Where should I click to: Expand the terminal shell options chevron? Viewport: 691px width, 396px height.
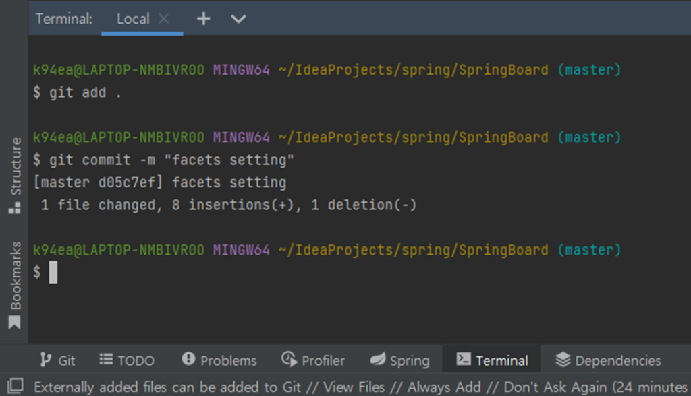pyautogui.click(x=238, y=19)
